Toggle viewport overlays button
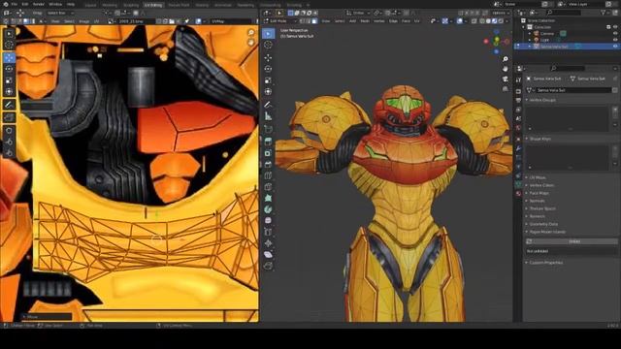Screen dimensions: 621x349 (x=459, y=21)
